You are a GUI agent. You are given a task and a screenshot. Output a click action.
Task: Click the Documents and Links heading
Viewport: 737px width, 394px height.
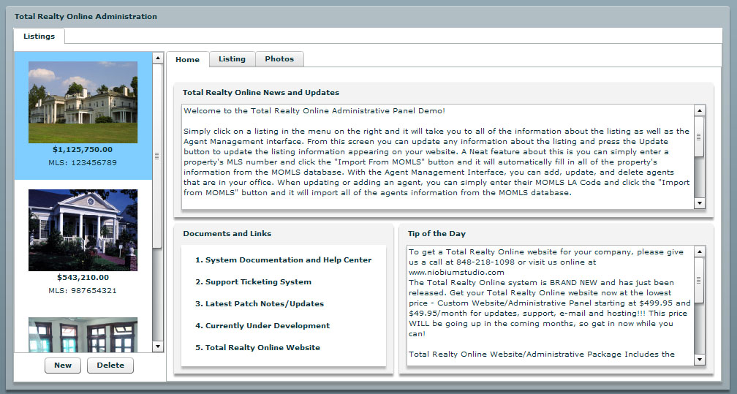[x=227, y=234]
